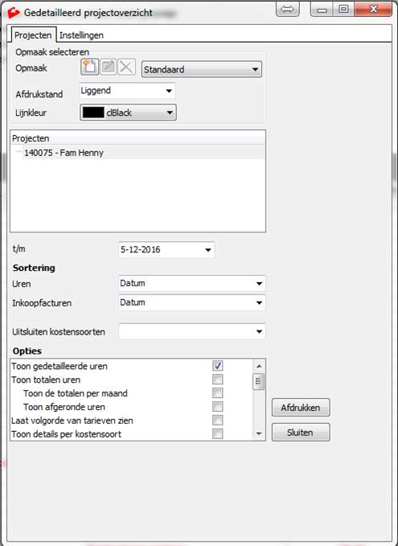Uncheck Toon gedetailleerde uren
The height and width of the screenshot is (546, 398).
(218, 366)
